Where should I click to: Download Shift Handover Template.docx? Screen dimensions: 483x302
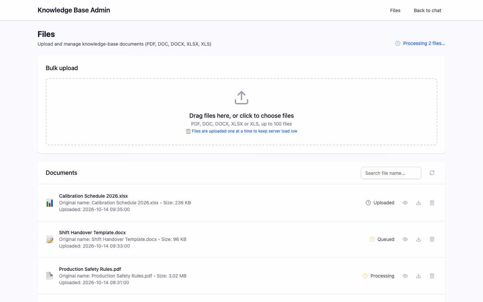point(419,239)
